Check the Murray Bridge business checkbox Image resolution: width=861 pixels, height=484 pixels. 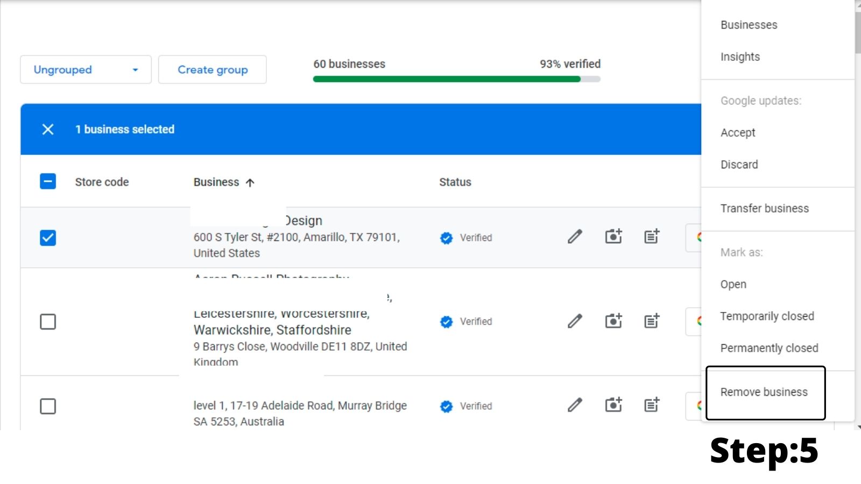tap(48, 406)
